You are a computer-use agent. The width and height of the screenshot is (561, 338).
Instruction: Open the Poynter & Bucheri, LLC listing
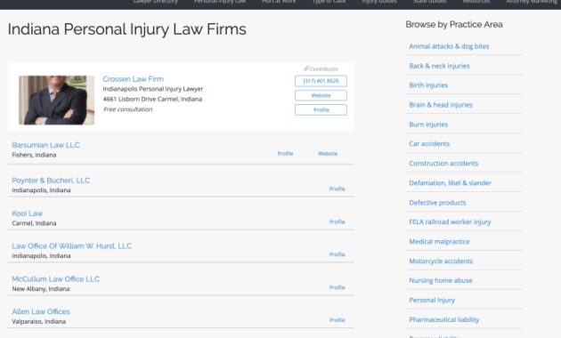51,181
